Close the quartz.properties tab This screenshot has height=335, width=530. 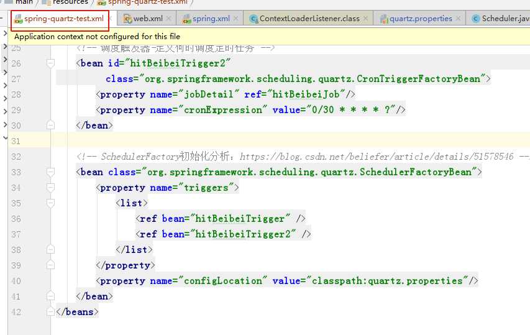click(458, 19)
